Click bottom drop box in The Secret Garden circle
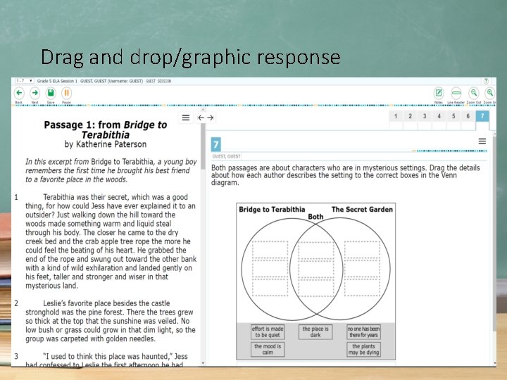 coord(362,287)
